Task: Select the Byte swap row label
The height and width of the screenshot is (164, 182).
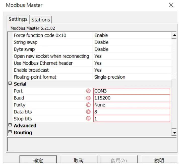Action: click(x=24, y=49)
